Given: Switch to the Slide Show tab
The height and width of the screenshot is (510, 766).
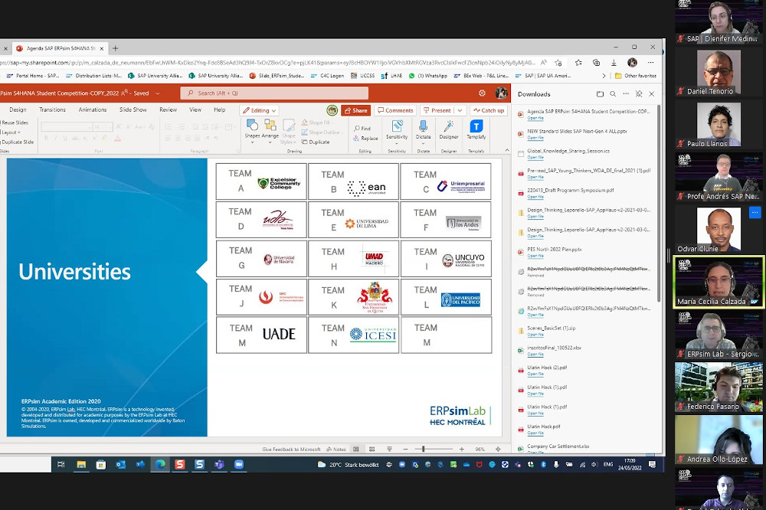Looking at the screenshot, I should pyautogui.click(x=133, y=110).
